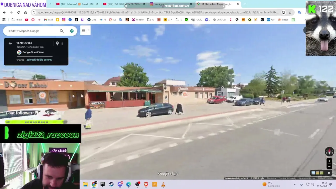Viewport: 336px width, 189px height.
Task: Open the weather widget showing 9°C
Action: [x=271, y=184]
